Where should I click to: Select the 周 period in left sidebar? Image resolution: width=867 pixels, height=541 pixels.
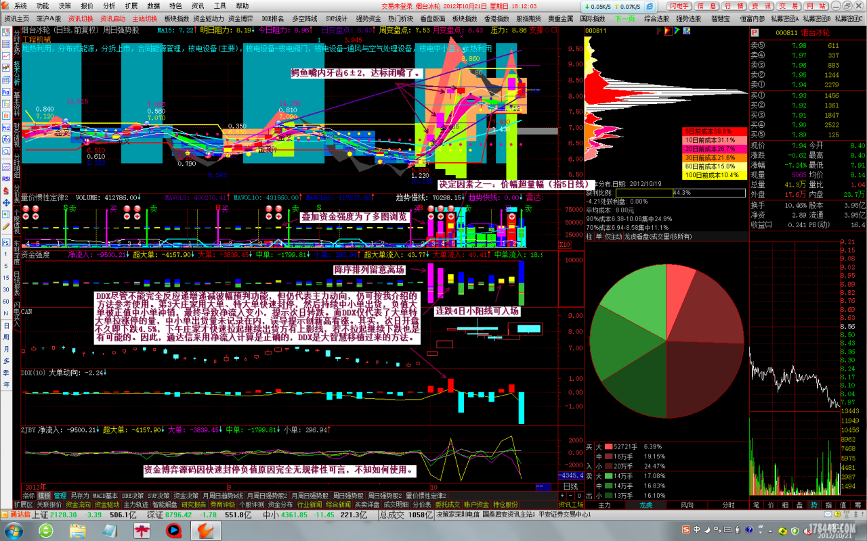6,337
